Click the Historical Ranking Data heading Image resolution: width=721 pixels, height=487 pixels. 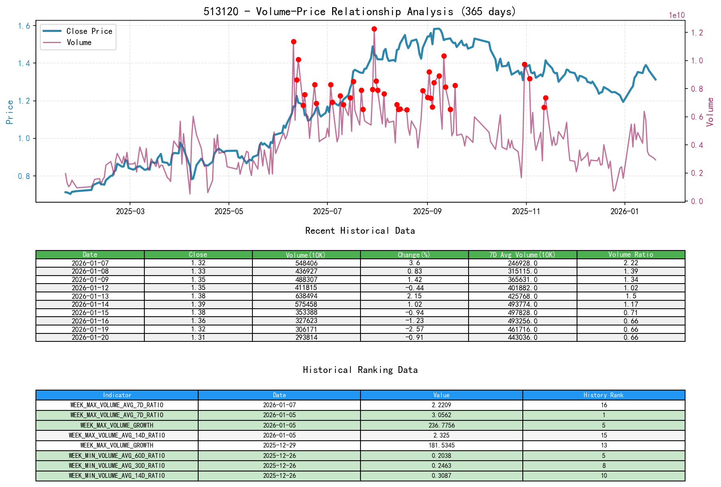pos(360,370)
